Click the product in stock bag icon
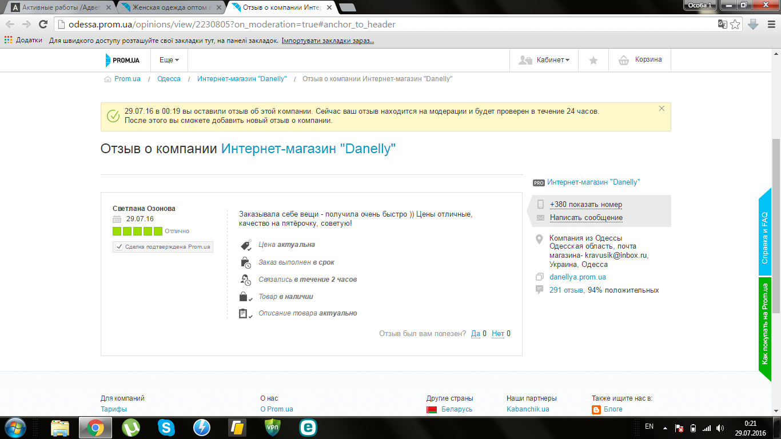The width and height of the screenshot is (781, 439). tap(246, 297)
